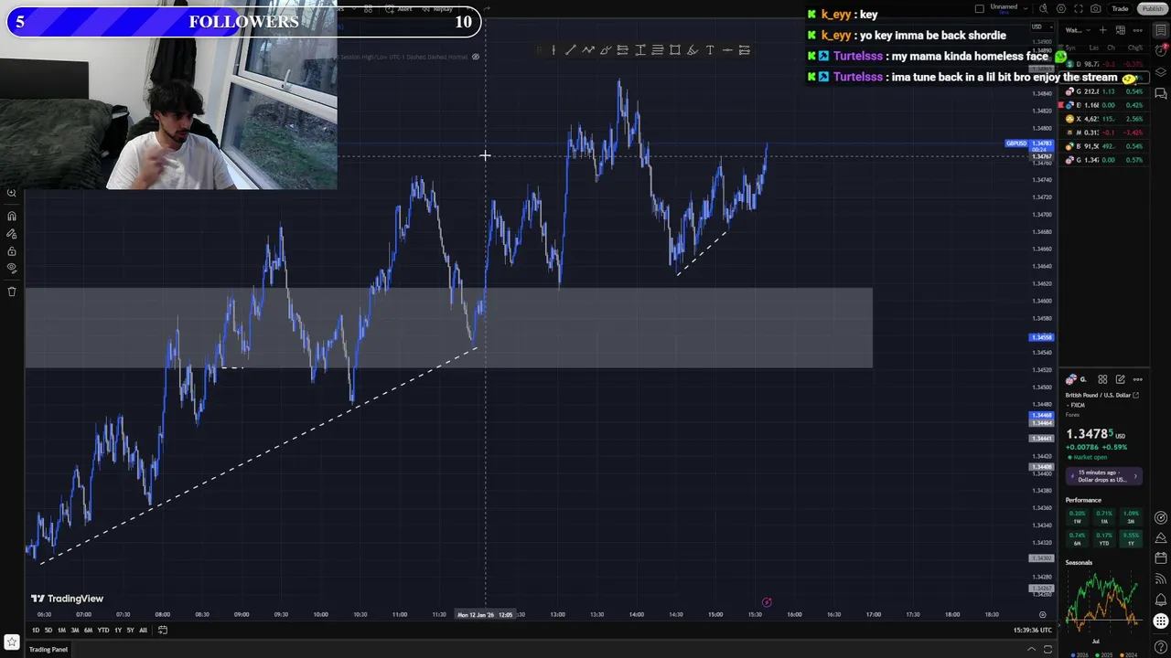The width and height of the screenshot is (1171, 658).
Task: Click the trash icon on the left sidebar
Action: [x=12, y=292]
